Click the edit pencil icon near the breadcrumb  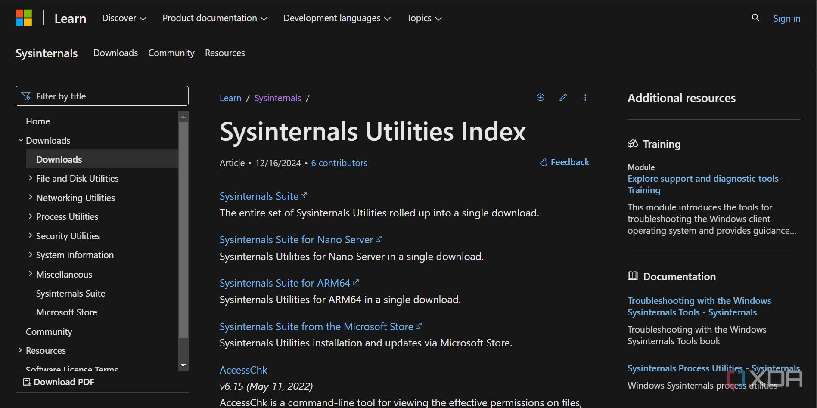click(x=562, y=98)
